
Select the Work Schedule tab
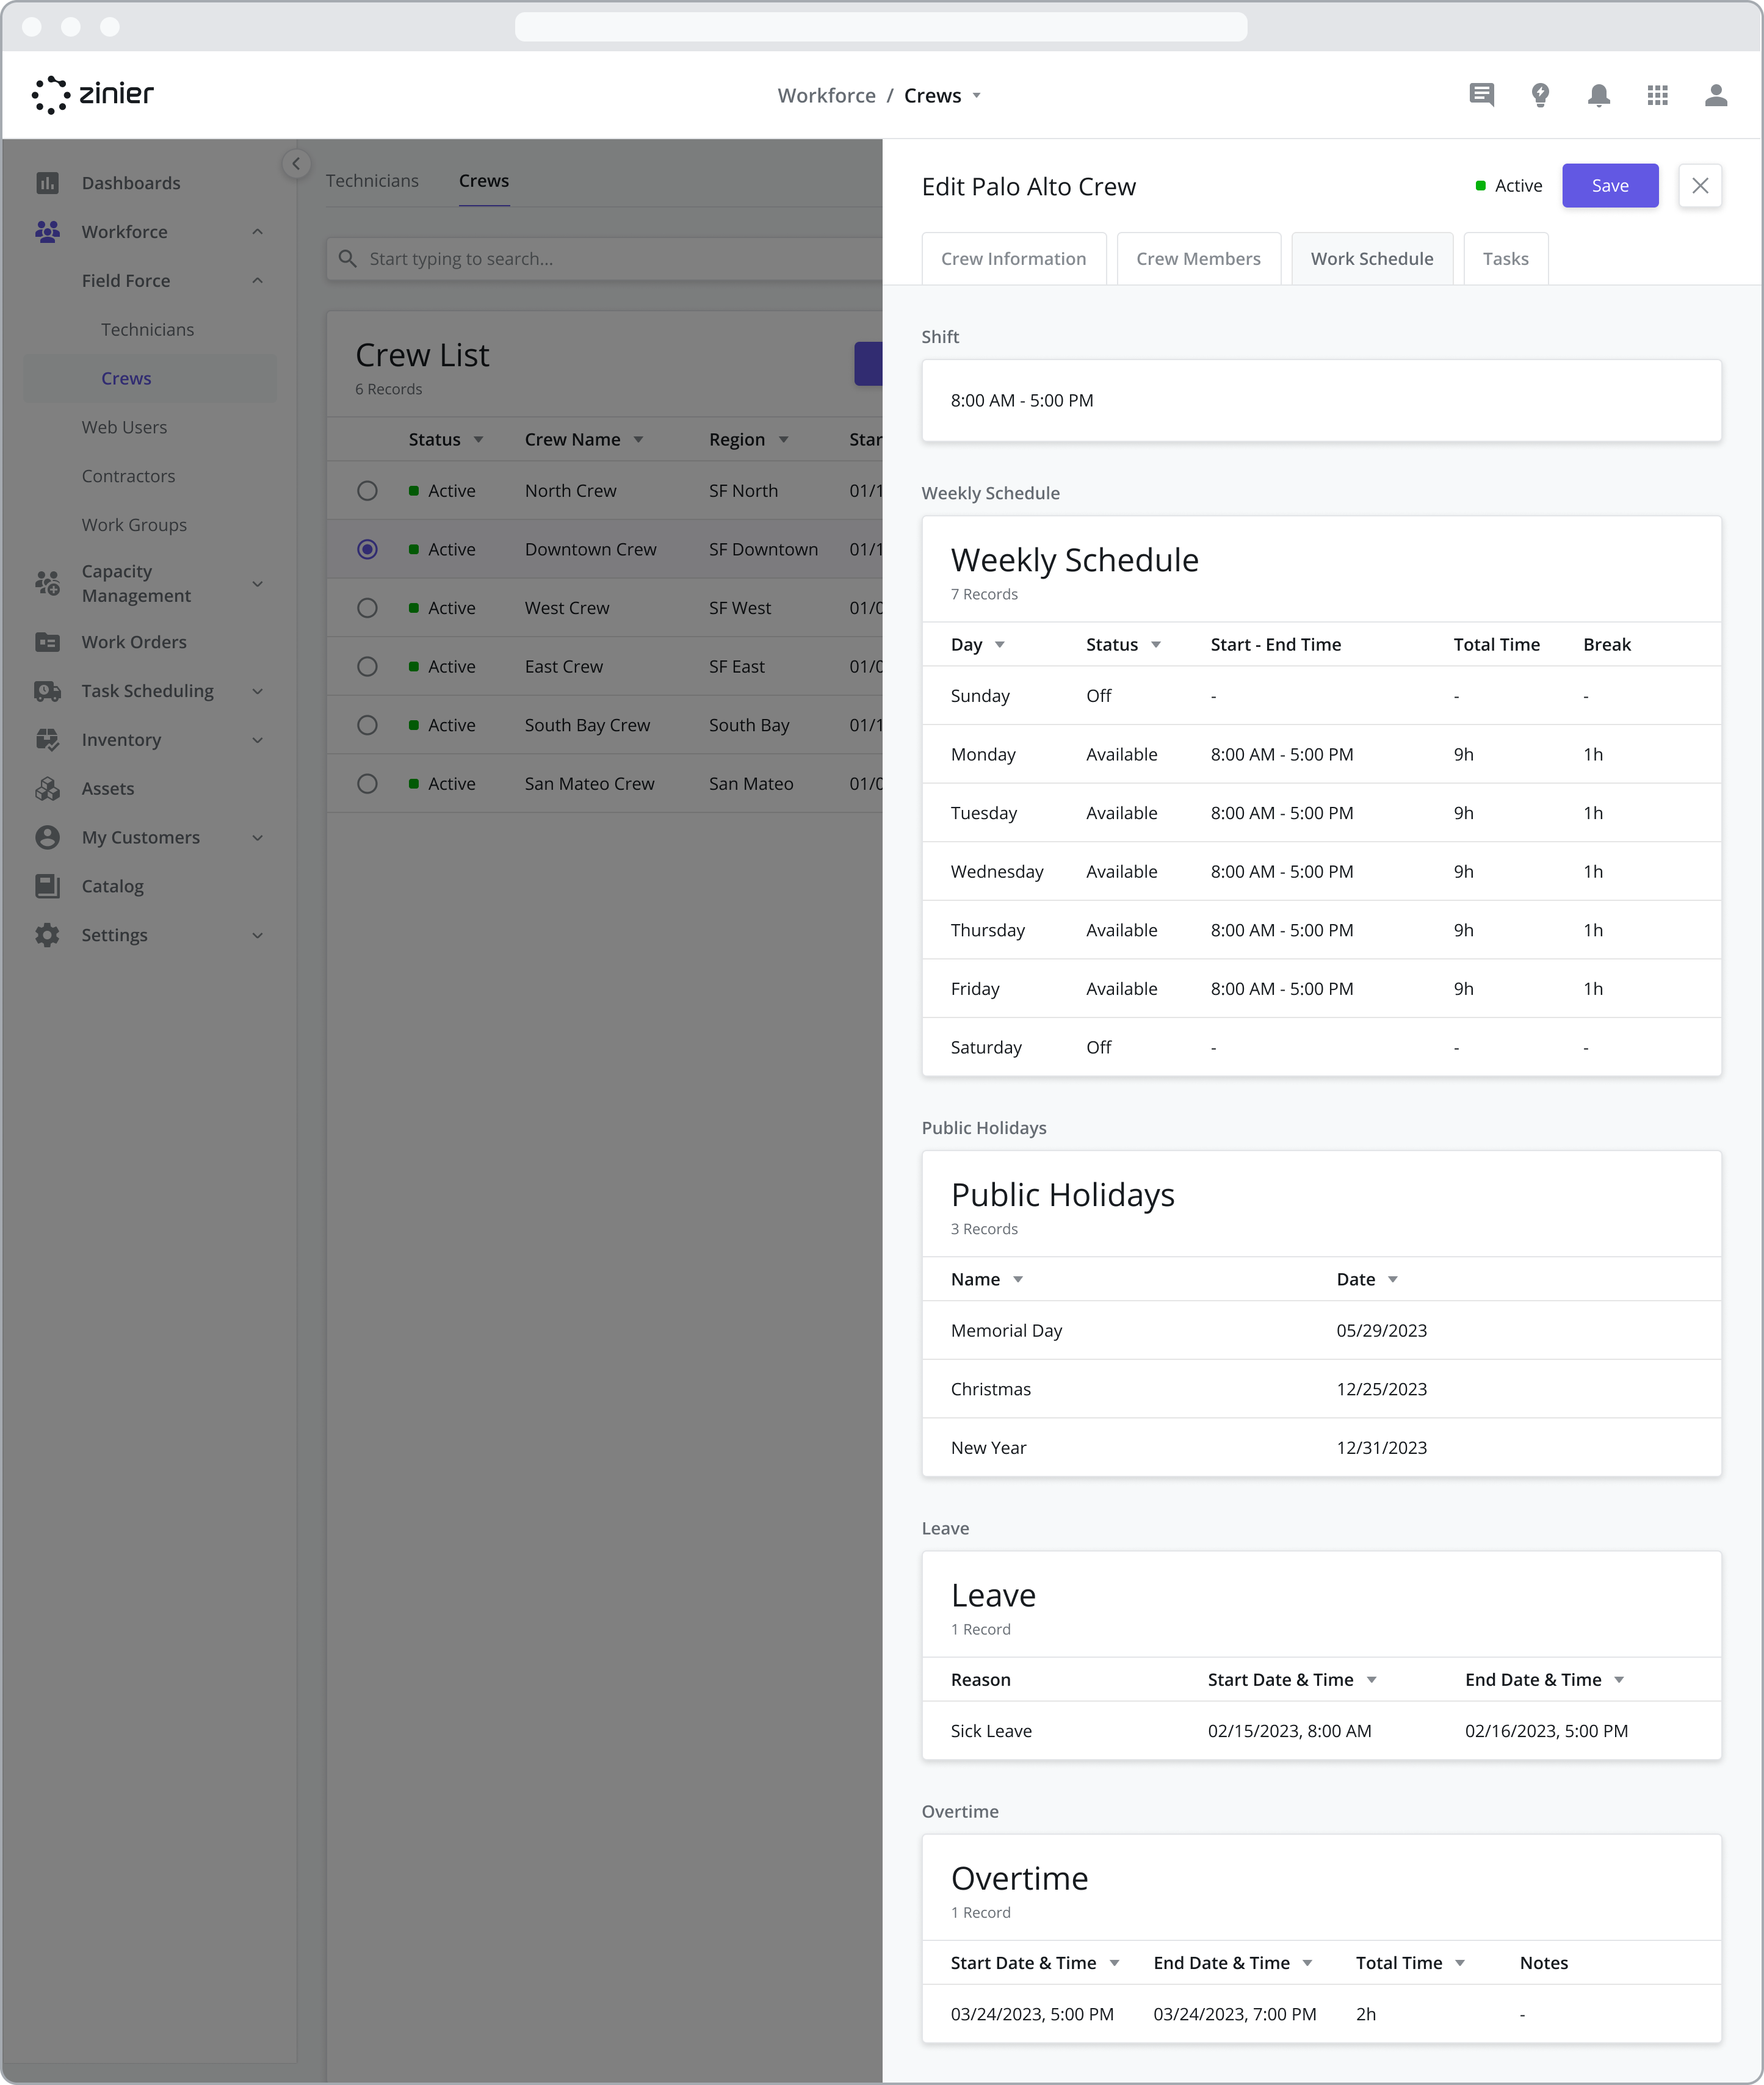click(x=1371, y=259)
